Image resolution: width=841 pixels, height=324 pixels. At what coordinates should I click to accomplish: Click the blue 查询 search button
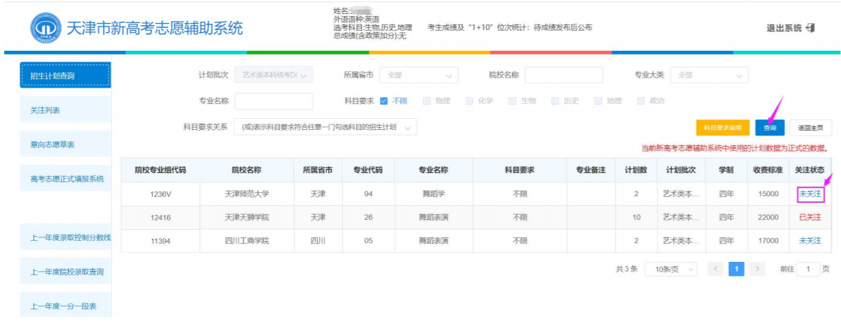tap(770, 128)
